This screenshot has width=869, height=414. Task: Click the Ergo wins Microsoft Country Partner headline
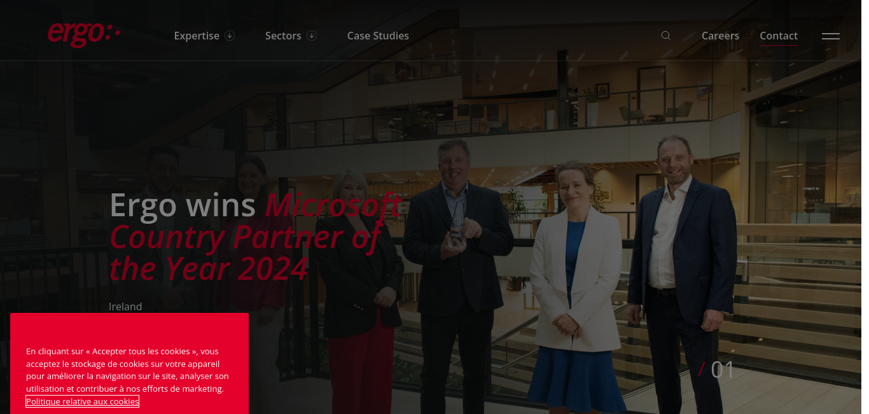[x=256, y=237]
